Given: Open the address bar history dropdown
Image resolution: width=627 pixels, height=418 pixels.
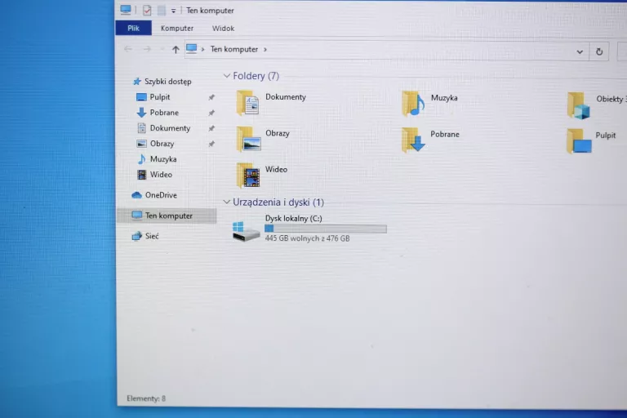Looking at the screenshot, I should pyautogui.click(x=580, y=51).
